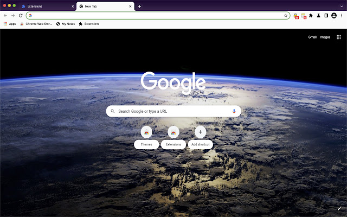Screen dimensions: 347x217
Task: Open Google Images link
Action: (325, 37)
